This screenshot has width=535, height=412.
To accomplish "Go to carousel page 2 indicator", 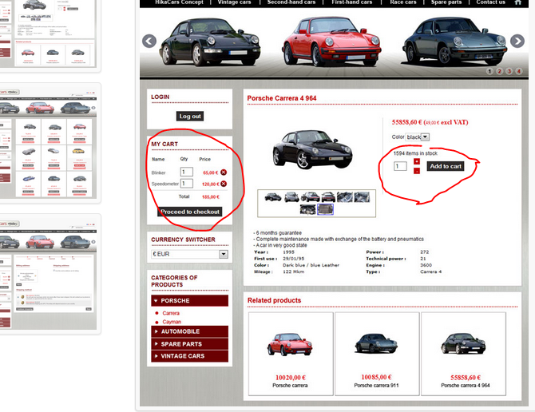I will pos(500,71).
